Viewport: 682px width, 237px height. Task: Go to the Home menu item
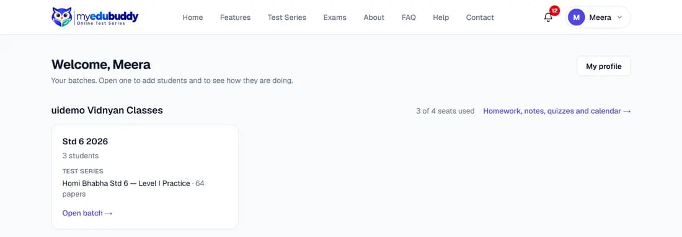(193, 17)
